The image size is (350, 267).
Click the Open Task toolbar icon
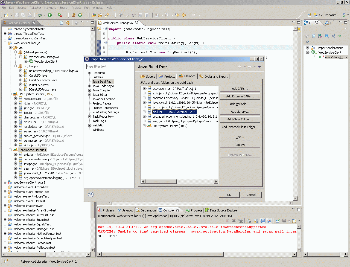tap(100, 15)
